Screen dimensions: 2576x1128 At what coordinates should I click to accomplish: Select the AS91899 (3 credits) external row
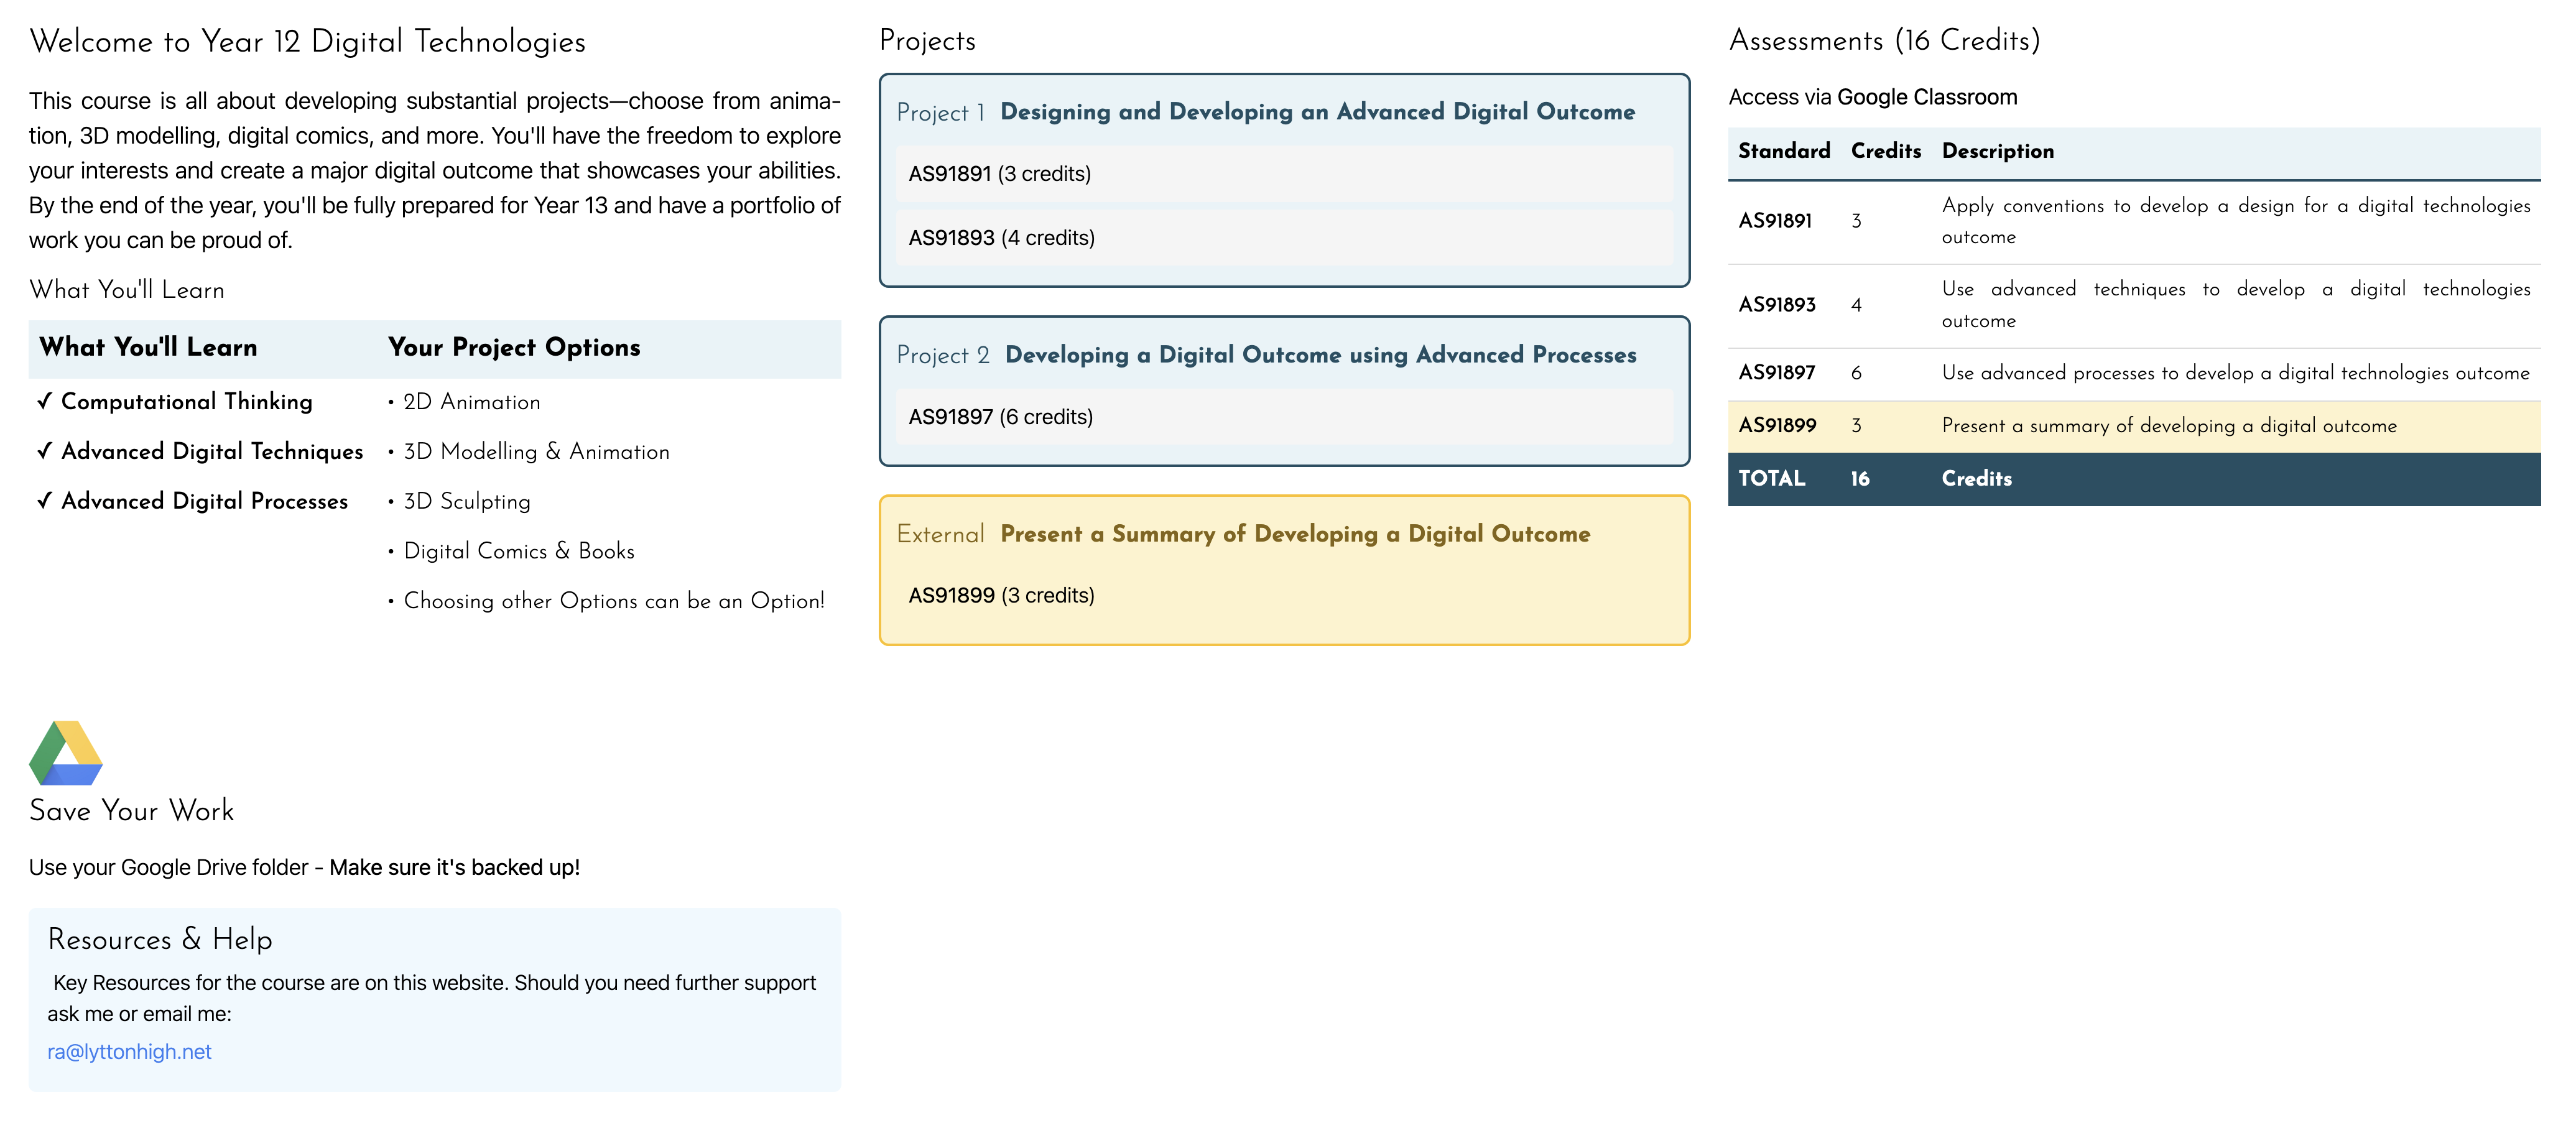pyautogui.click(x=1284, y=596)
